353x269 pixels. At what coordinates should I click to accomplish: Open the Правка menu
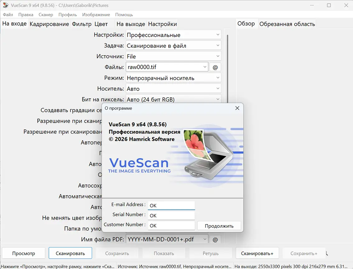[26, 15]
